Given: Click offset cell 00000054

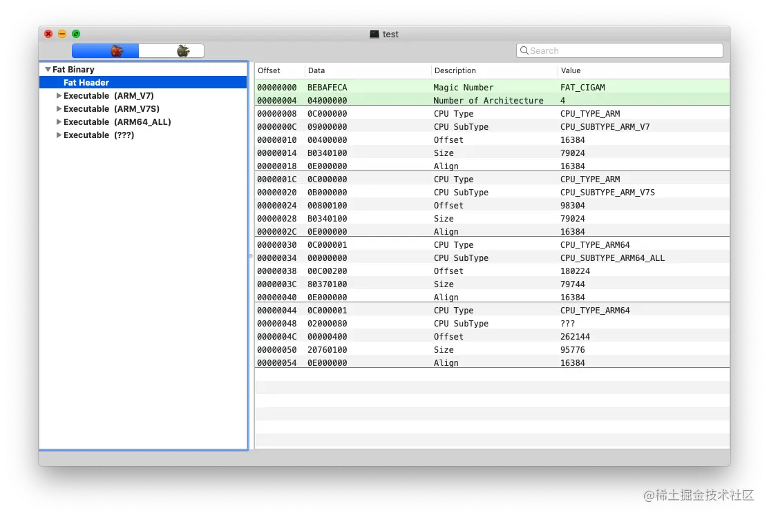Looking at the screenshot, I should 276,363.
